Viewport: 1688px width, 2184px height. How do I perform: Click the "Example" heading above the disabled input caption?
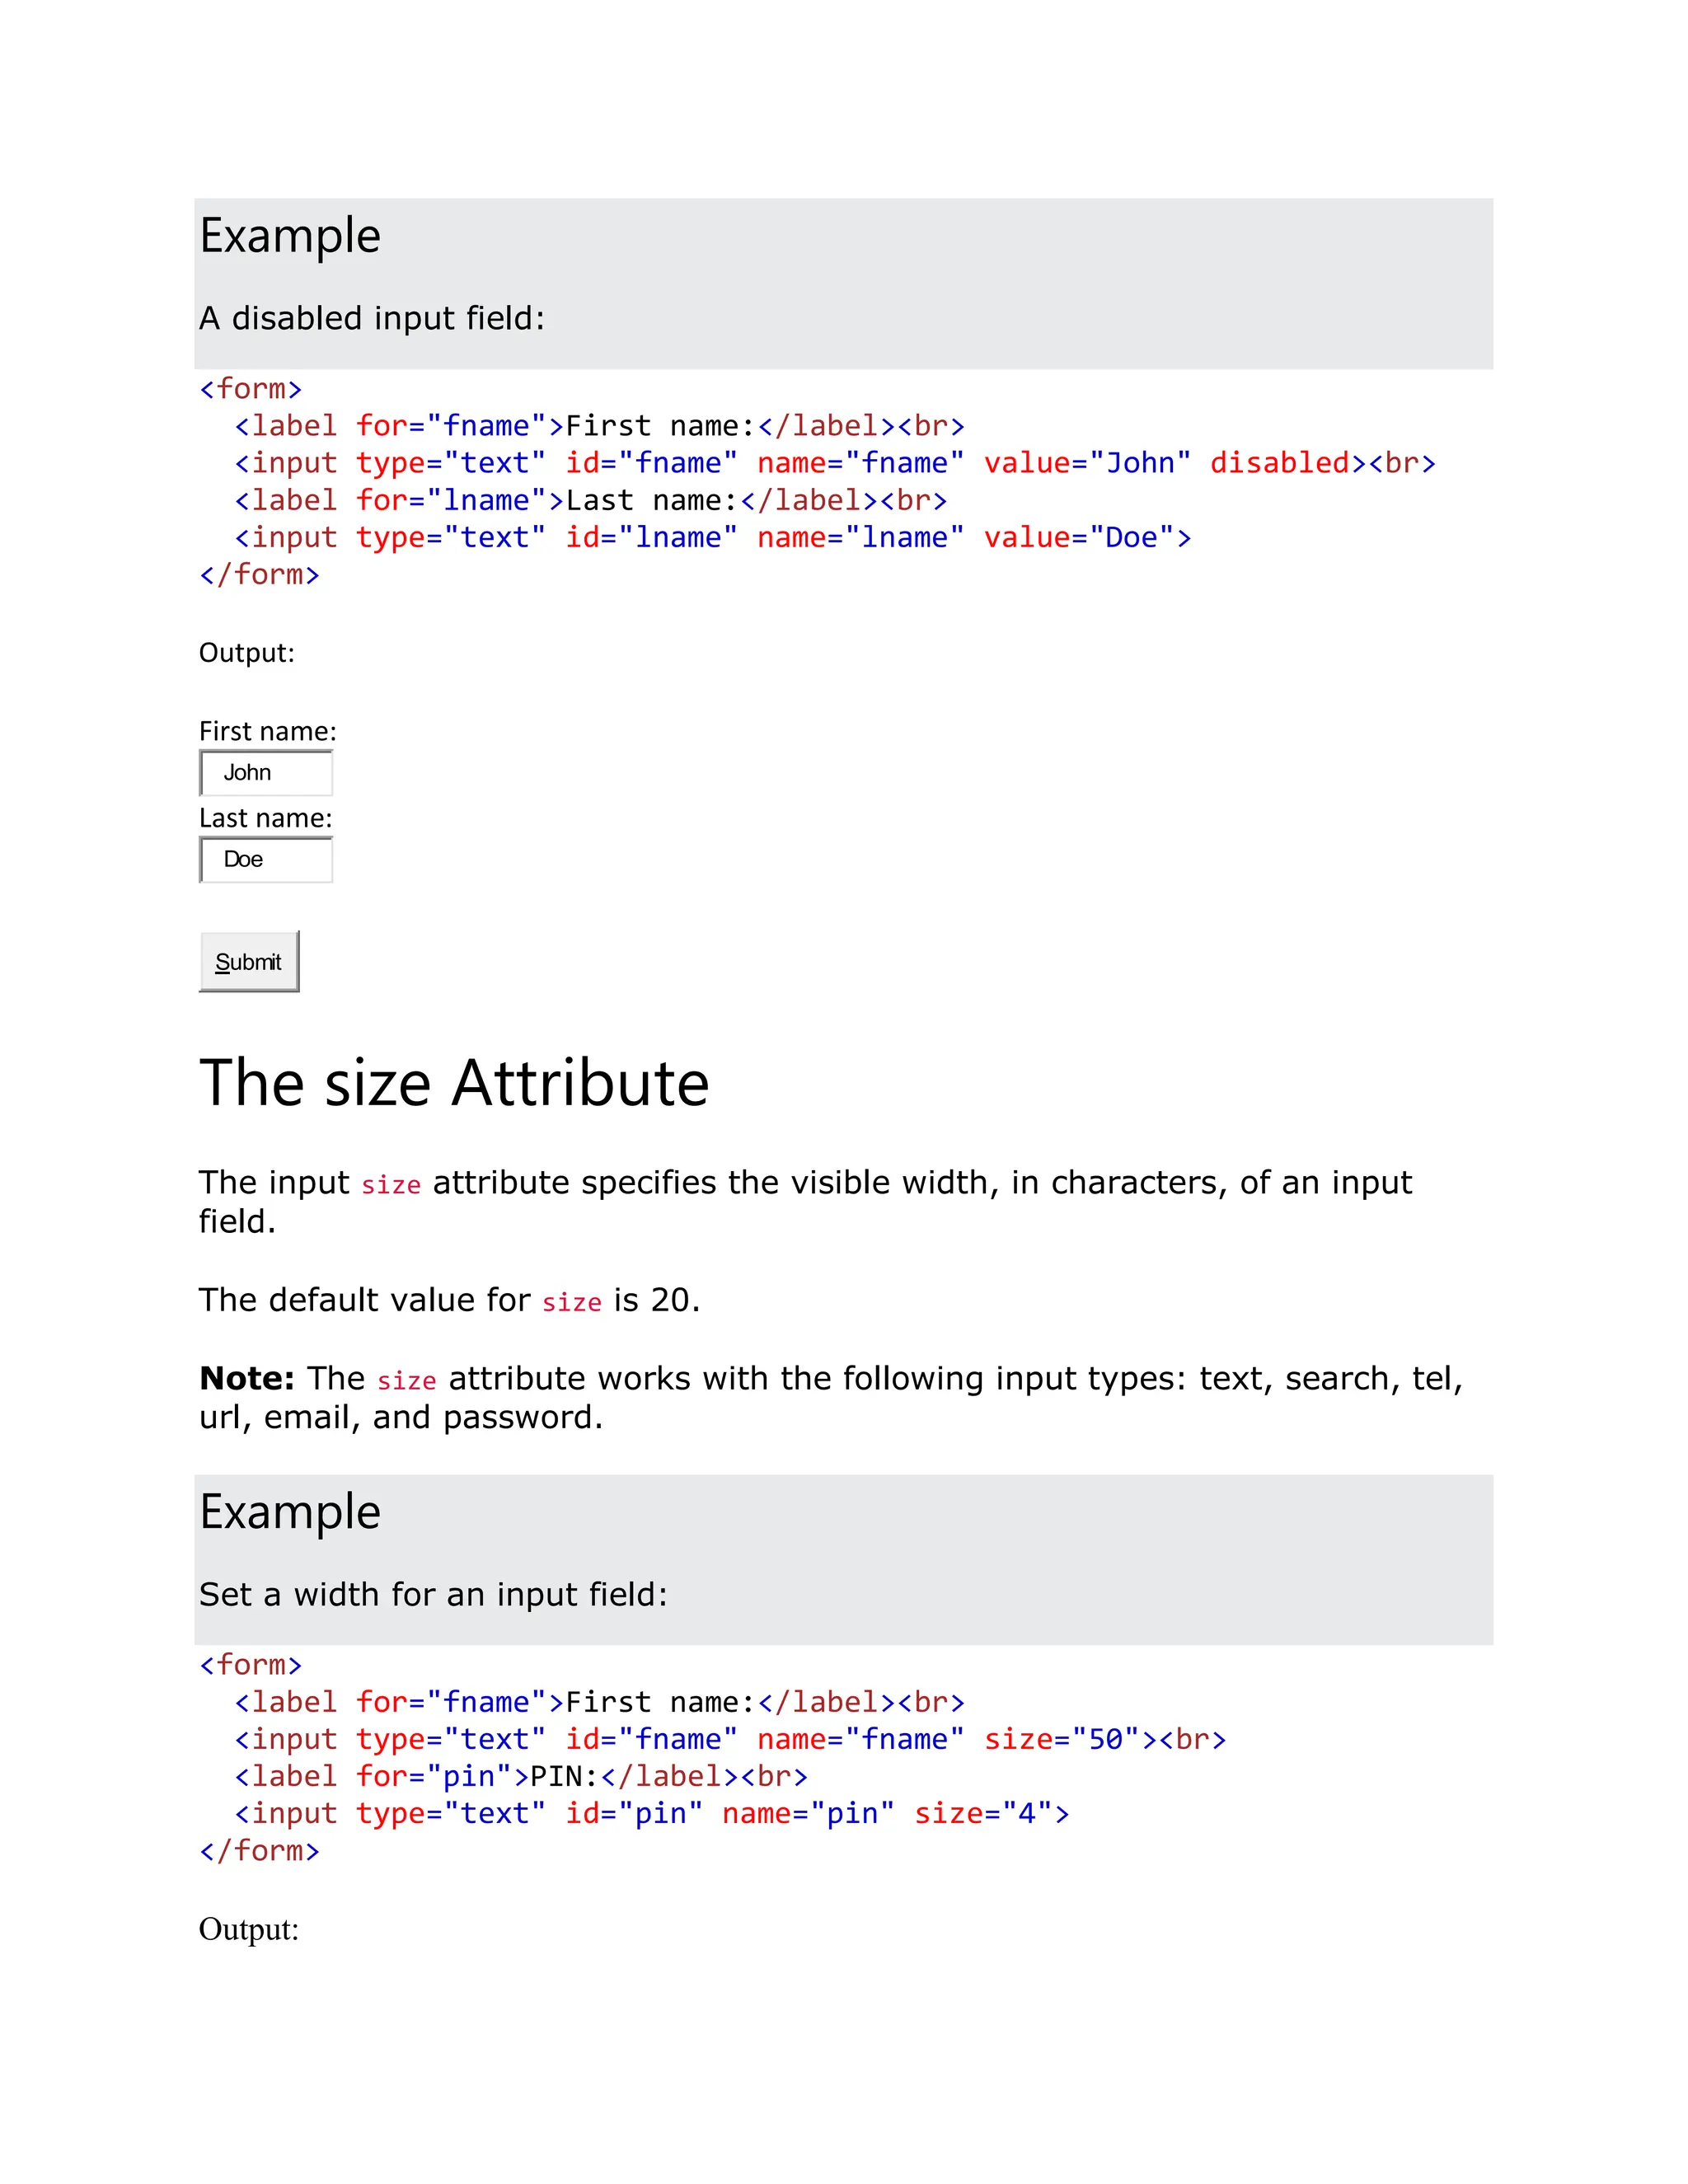point(290,236)
